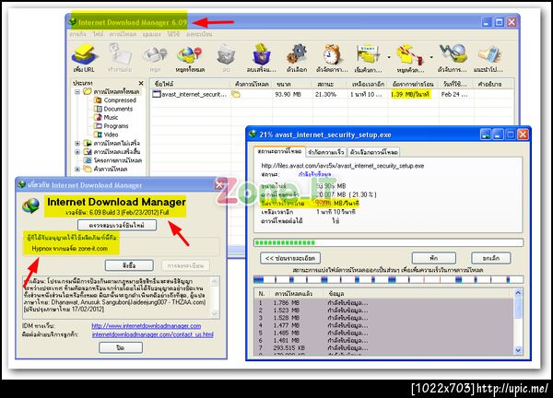Open the Downloads (ดาวน์โหลด) menu
The height and width of the screenshot is (398, 553).
click(x=123, y=34)
